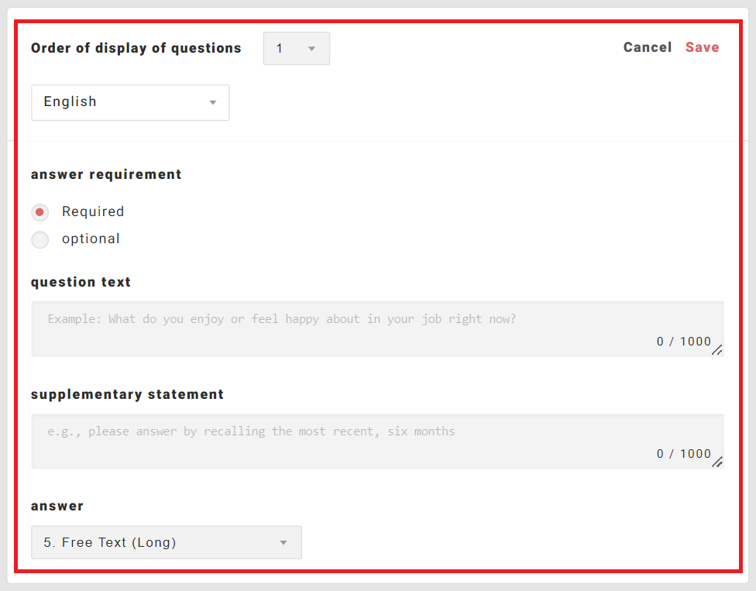Click the 'Order of display of questions' label

136,48
